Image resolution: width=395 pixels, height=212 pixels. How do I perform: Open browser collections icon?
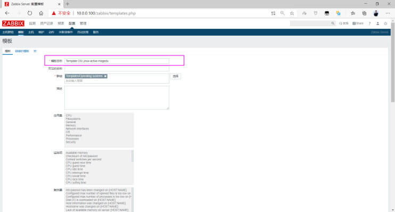click(x=364, y=13)
